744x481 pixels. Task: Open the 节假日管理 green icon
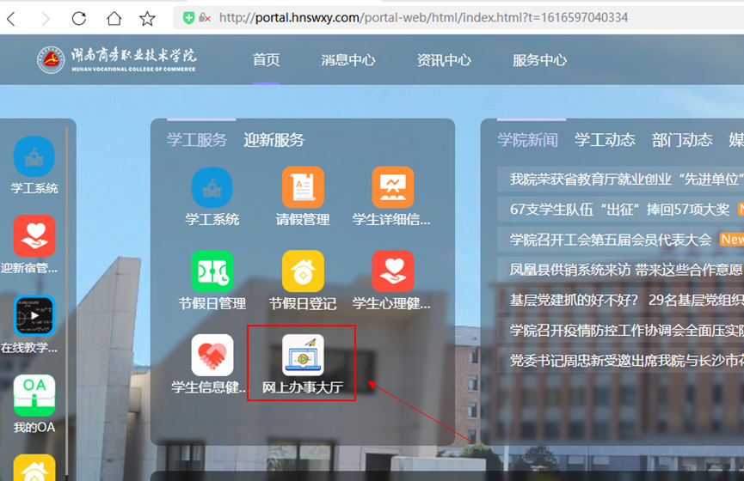click(212, 272)
